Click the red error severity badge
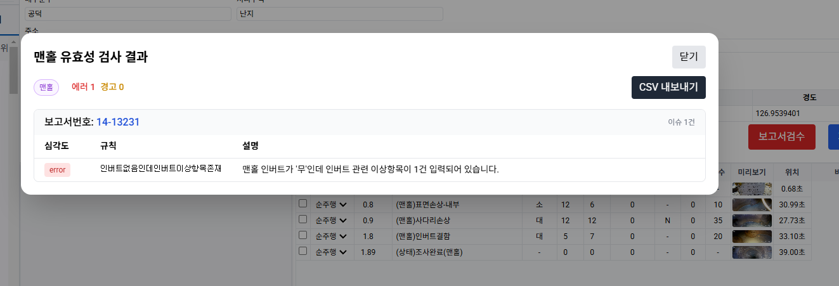This screenshot has height=286, width=839. (x=57, y=170)
